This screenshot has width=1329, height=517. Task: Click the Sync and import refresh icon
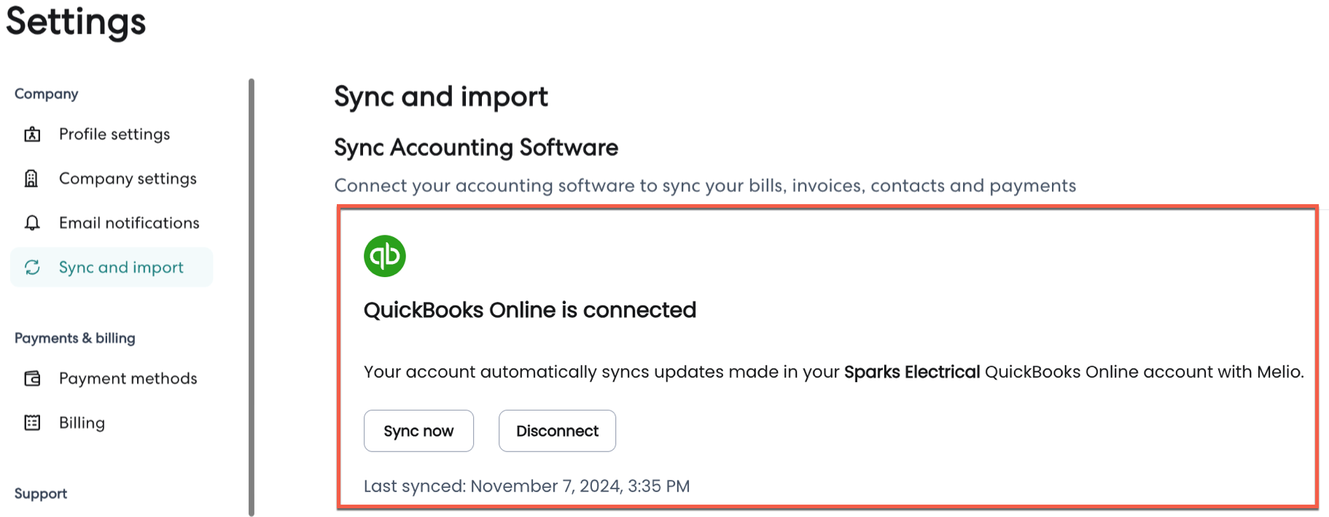32,268
